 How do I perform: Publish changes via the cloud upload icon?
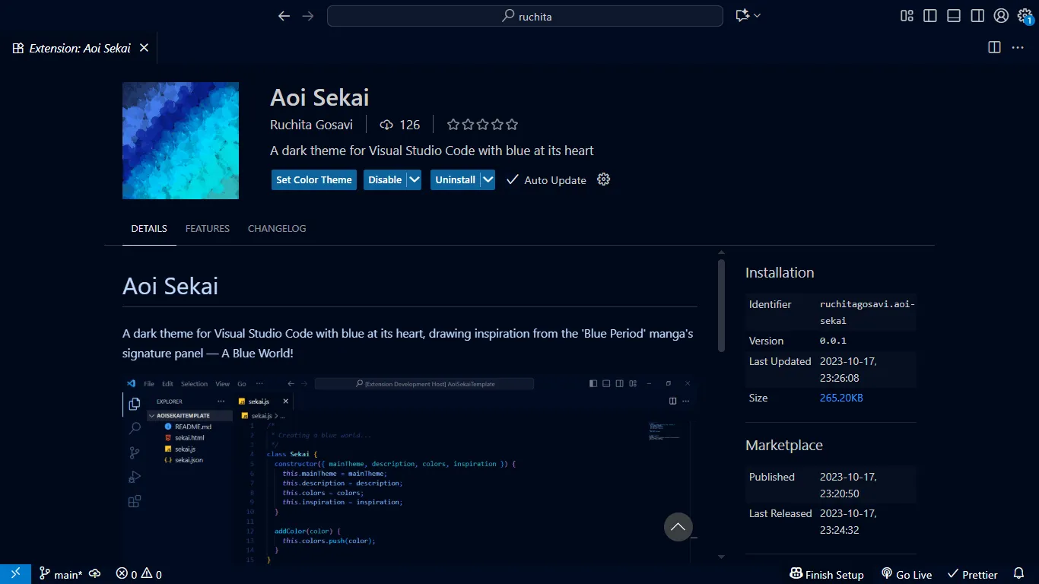click(x=94, y=573)
